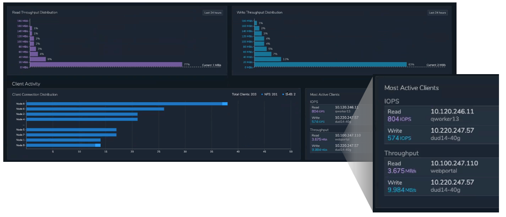Image resolution: width=506 pixels, height=217 pixels.
Task: Open Read Throughput's Last 24 hours selector
Action: [x=213, y=13]
